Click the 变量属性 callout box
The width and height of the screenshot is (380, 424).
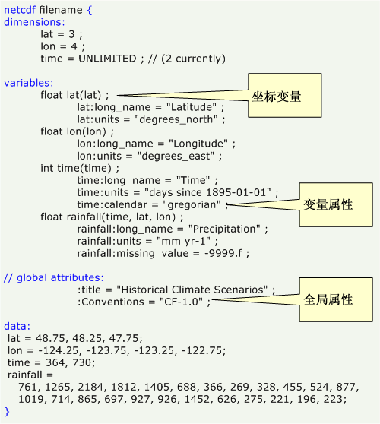[336, 204]
